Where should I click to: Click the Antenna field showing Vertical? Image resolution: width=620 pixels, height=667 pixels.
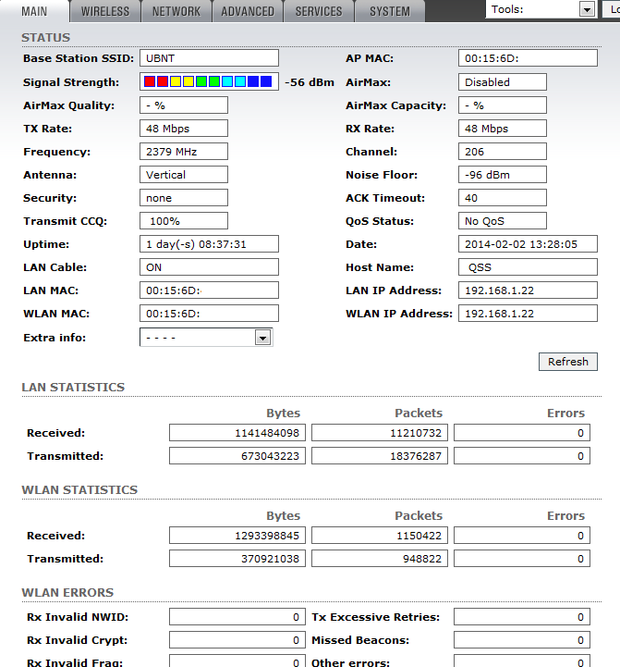[x=184, y=175]
